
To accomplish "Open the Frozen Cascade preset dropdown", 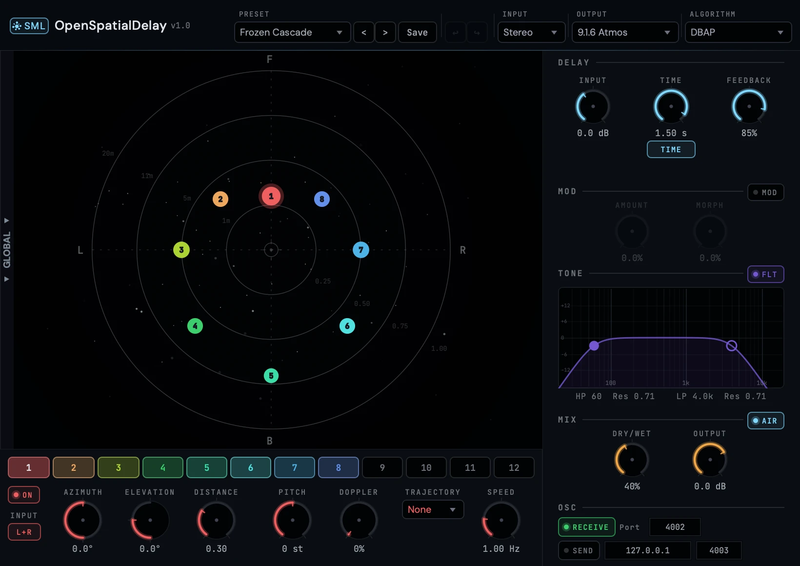I will point(292,32).
